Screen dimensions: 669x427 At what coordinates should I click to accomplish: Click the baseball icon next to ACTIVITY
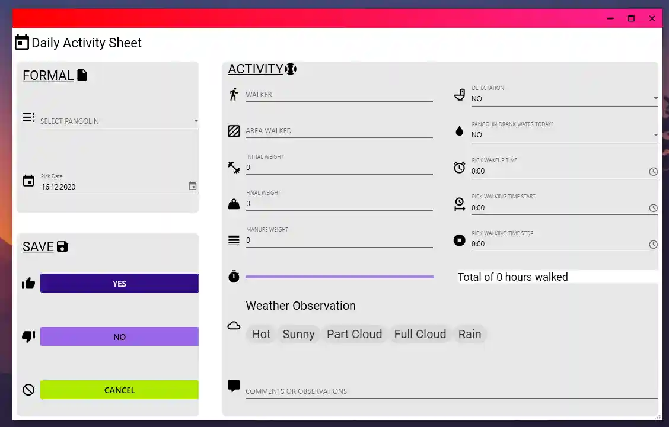click(291, 69)
